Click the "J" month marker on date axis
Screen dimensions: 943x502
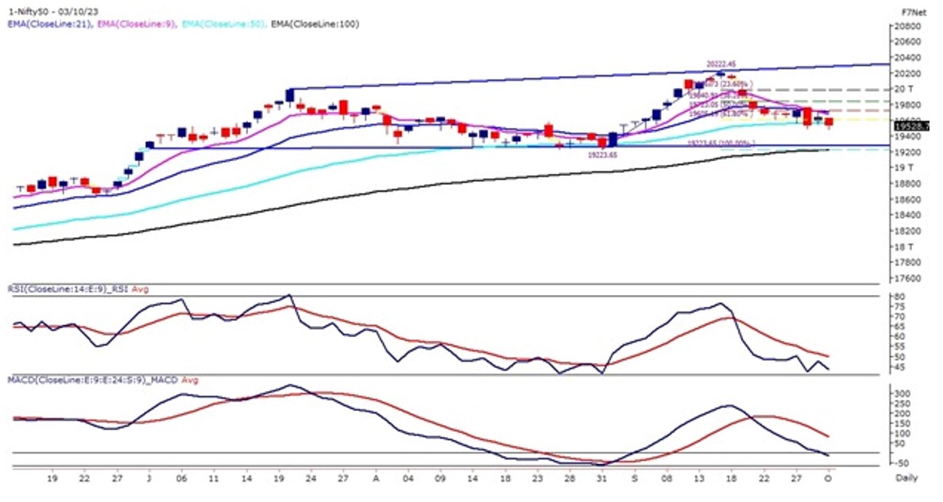coord(149,478)
